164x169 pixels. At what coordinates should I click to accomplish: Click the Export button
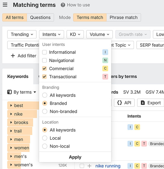click(x=151, y=103)
